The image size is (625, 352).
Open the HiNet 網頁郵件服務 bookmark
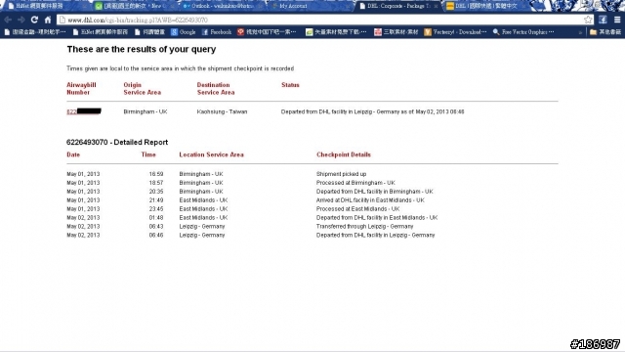(100, 32)
